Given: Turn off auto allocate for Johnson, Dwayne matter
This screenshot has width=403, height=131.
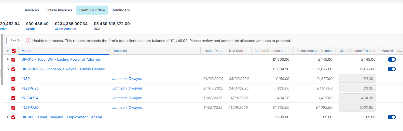Looking at the screenshot, I should [392, 69].
